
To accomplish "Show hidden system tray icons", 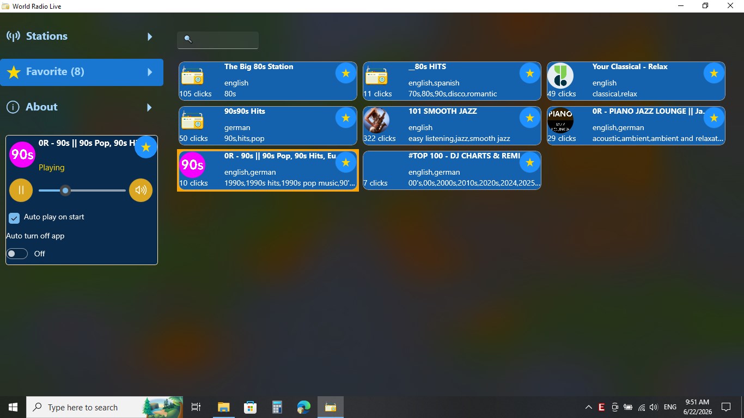I will 589,407.
